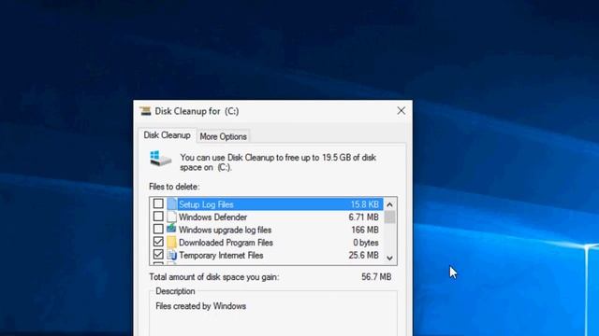Uncheck the Downloaded Program Files checkbox
The image size is (599, 336).
click(x=158, y=242)
